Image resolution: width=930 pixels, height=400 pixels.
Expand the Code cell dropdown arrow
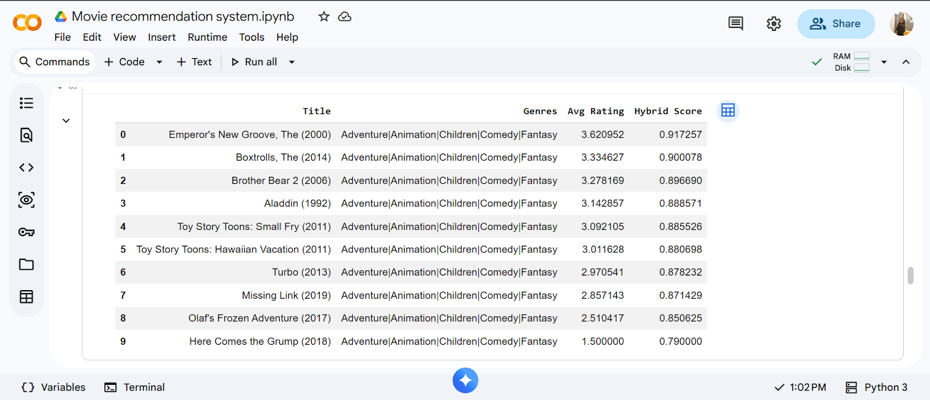coord(159,62)
